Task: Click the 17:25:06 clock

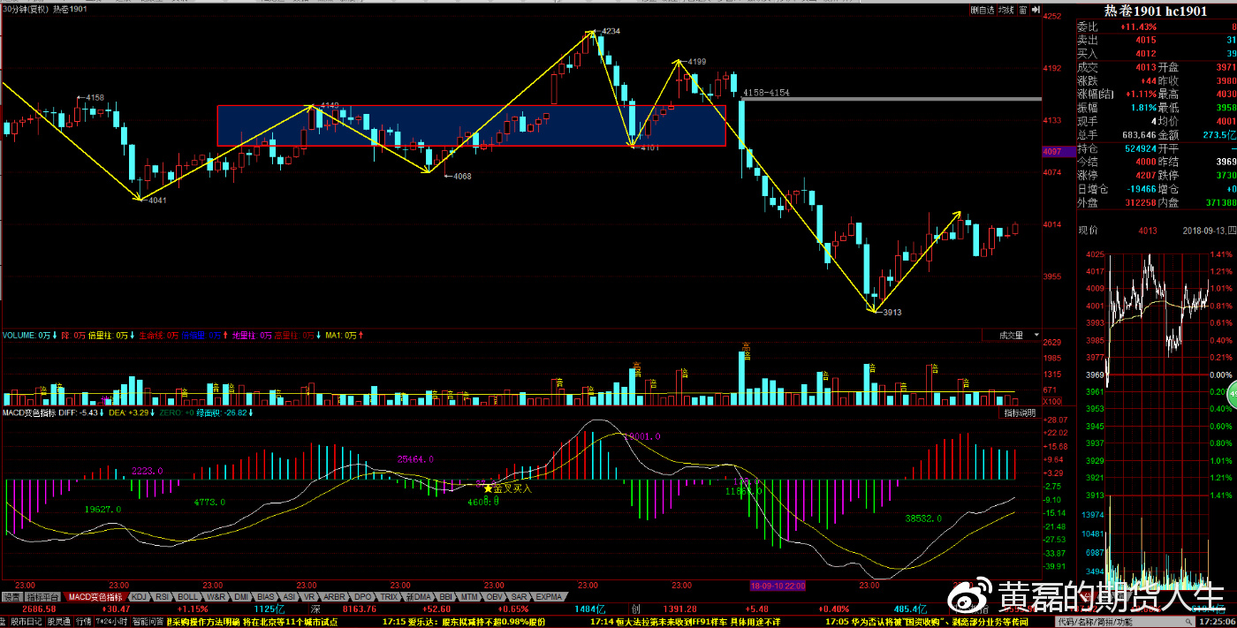Action: tap(1216, 622)
